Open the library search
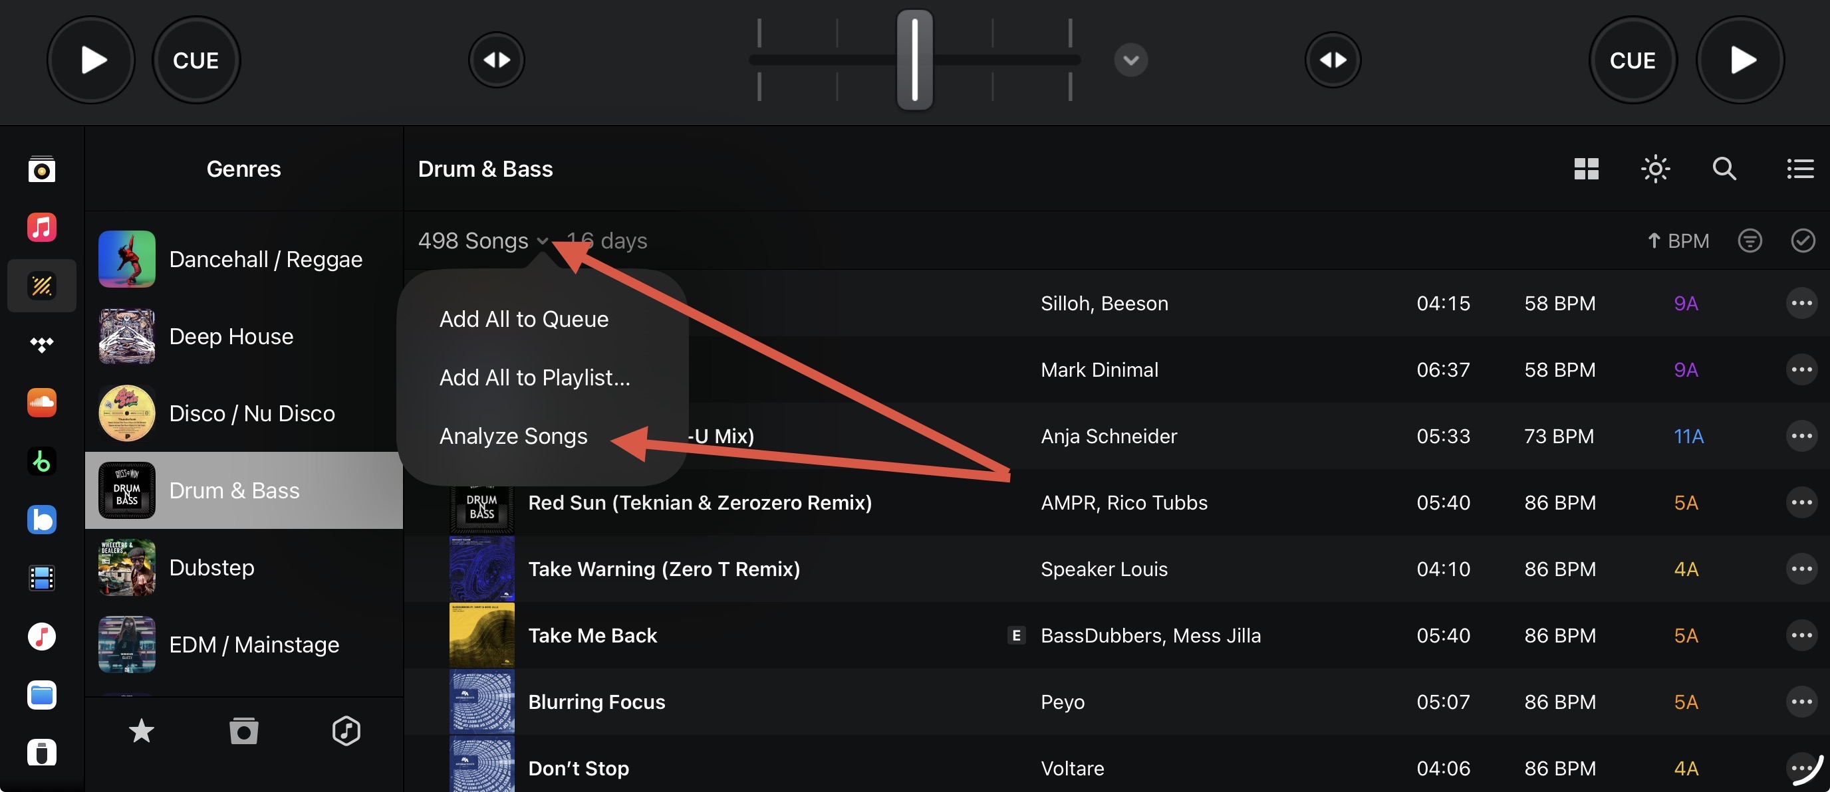Image resolution: width=1830 pixels, height=792 pixels. coord(1724,169)
